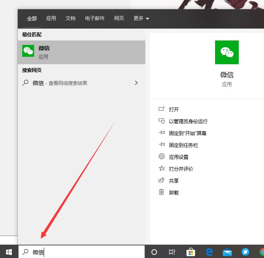Click the 微信 title under the preview logo
264x258 pixels.
pyautogui.click(x=227, y=75)
